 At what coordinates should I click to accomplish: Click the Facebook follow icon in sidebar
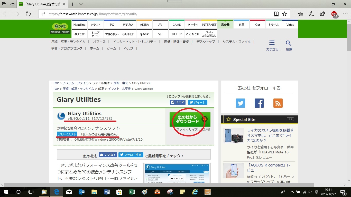point(259,103)
